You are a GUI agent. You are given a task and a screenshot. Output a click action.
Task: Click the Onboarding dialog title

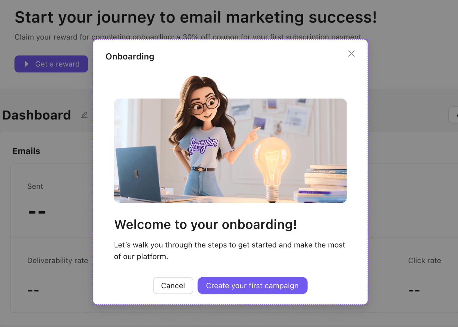coord(130,57)
